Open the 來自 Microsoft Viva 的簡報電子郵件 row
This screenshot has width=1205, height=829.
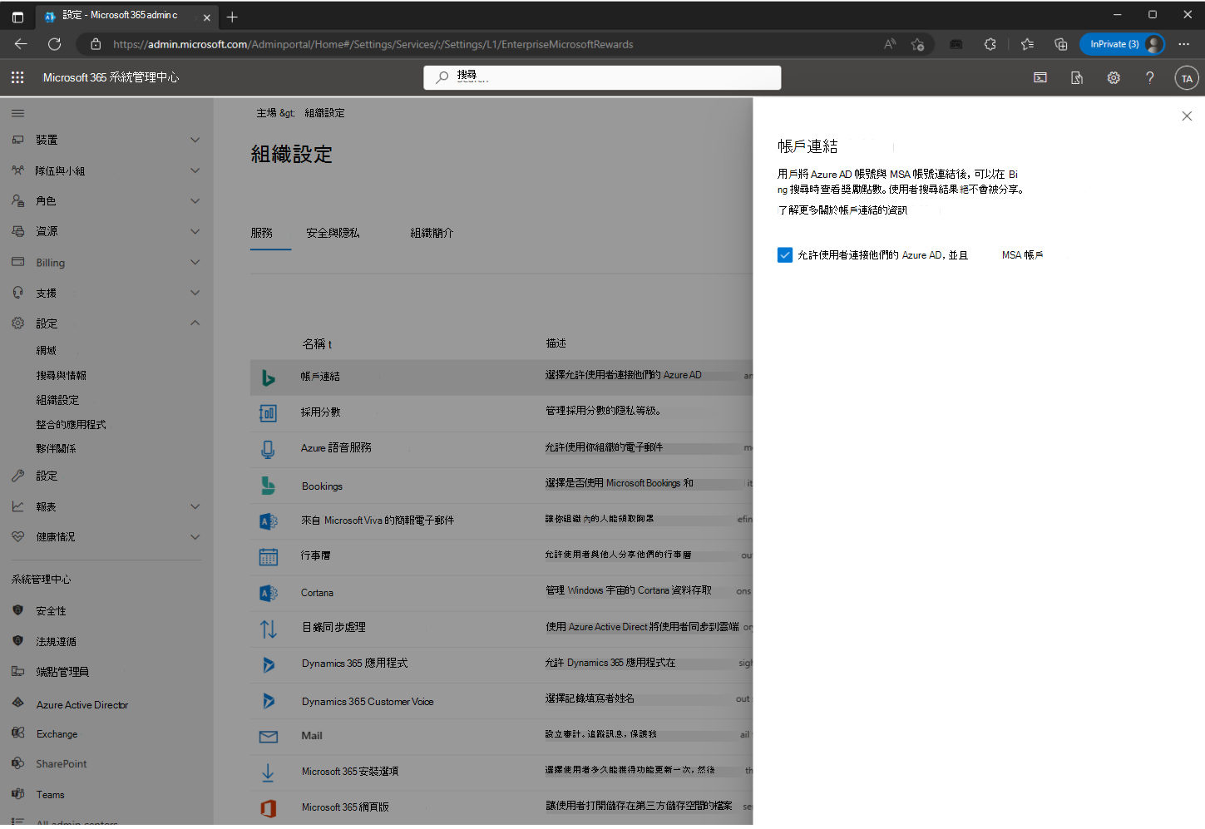click(501, 521)
